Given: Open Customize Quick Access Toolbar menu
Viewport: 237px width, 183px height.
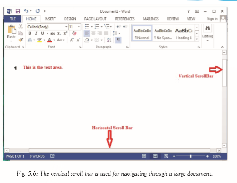Looking at the screenshot, I should 45,11.
